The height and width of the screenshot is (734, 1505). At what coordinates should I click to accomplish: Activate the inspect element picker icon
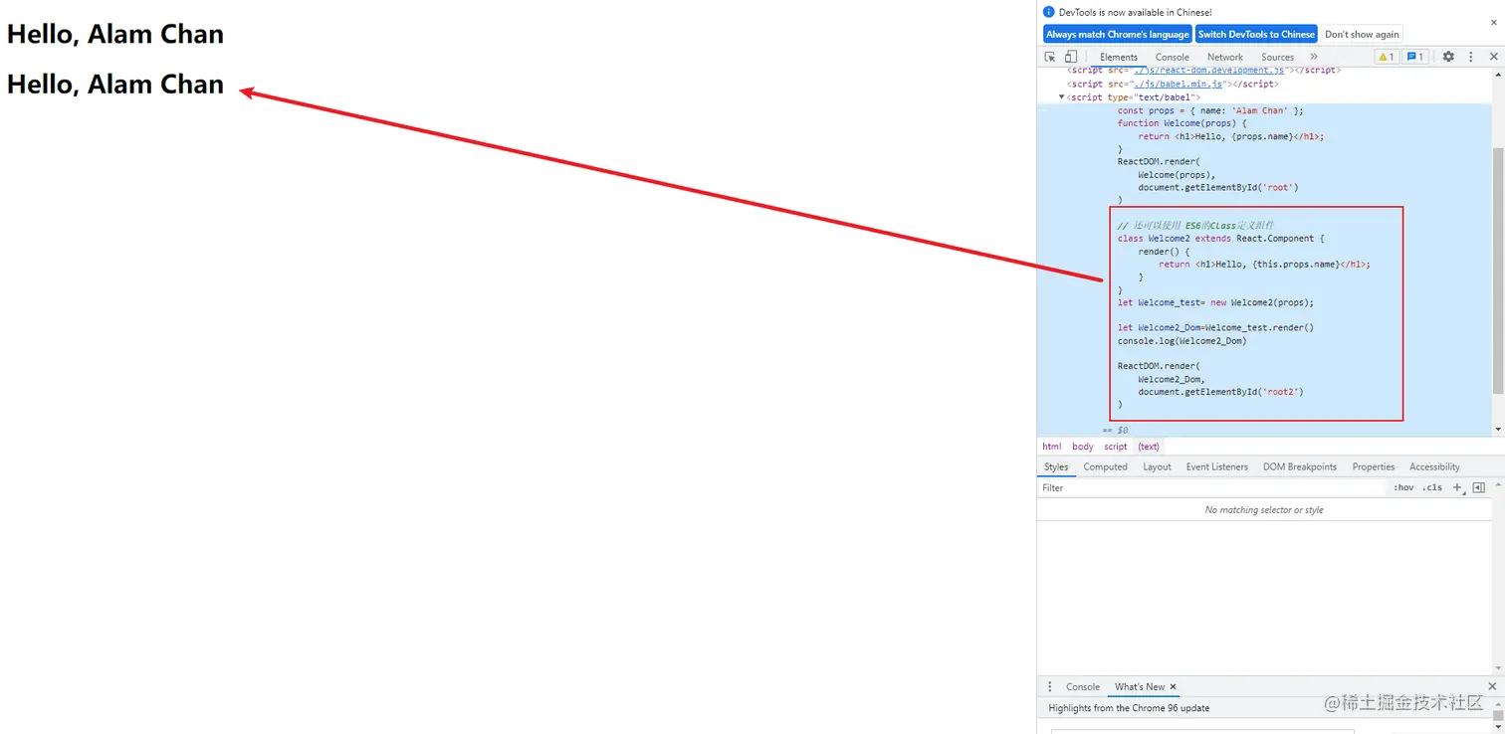click(1049, 57)
